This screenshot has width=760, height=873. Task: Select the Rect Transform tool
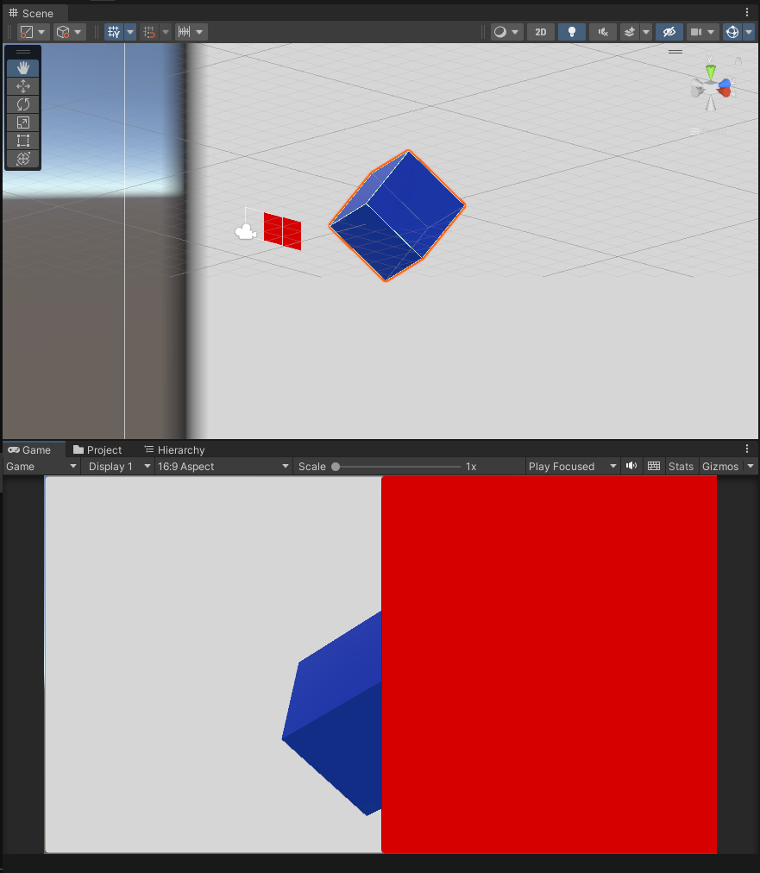point(22,140)
